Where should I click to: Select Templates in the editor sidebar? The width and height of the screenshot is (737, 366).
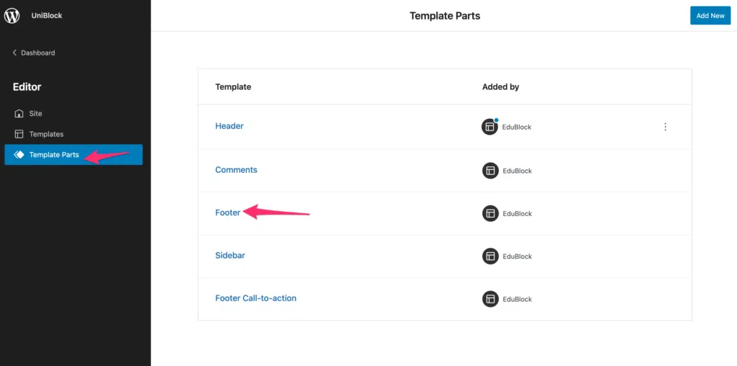point(46,134)
